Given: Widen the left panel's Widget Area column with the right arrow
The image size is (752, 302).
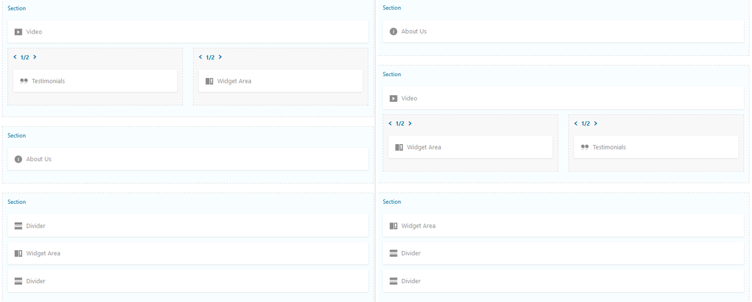Looking at the screenshot, I should pos(220,57).
